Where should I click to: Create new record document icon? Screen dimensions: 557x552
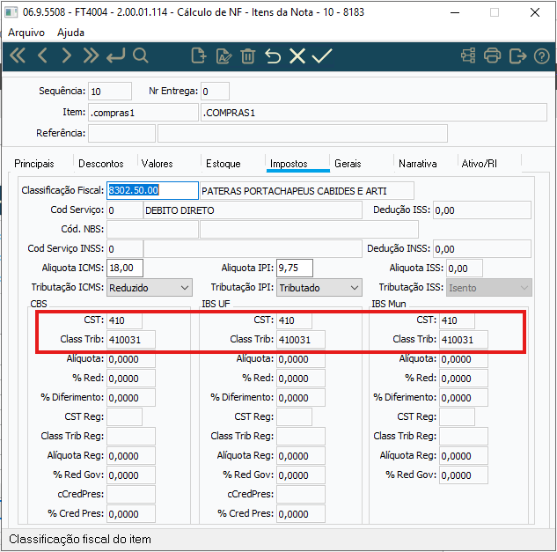click(198, 55)
